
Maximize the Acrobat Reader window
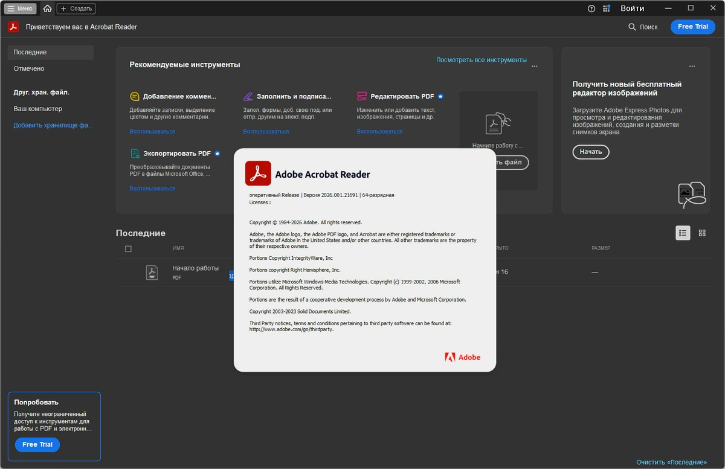691,8
